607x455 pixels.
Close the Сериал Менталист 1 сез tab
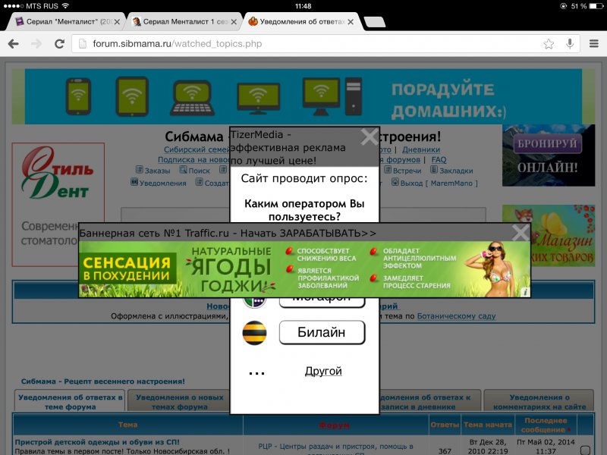[234, 22]
